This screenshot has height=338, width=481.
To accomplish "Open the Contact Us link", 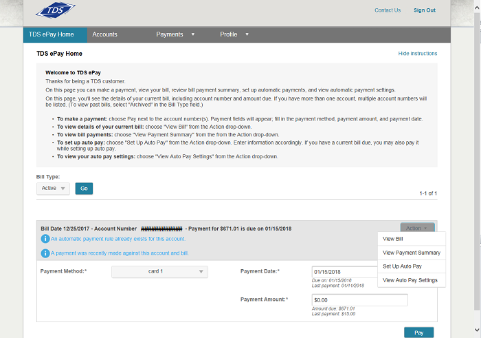I will 388,10.
